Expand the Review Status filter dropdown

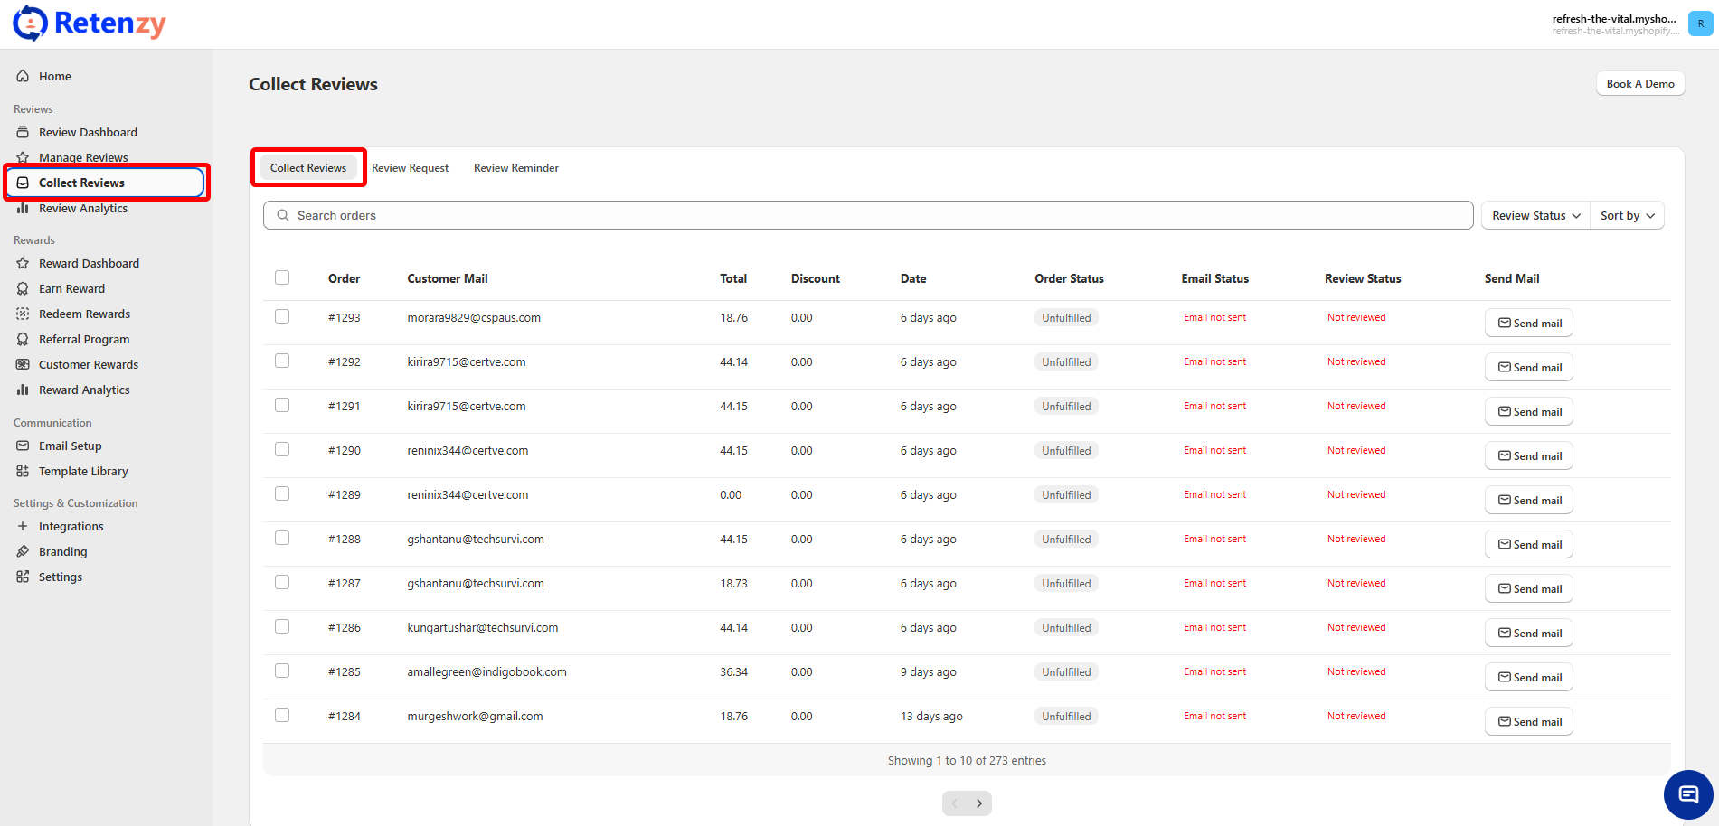pos(1535,215)
